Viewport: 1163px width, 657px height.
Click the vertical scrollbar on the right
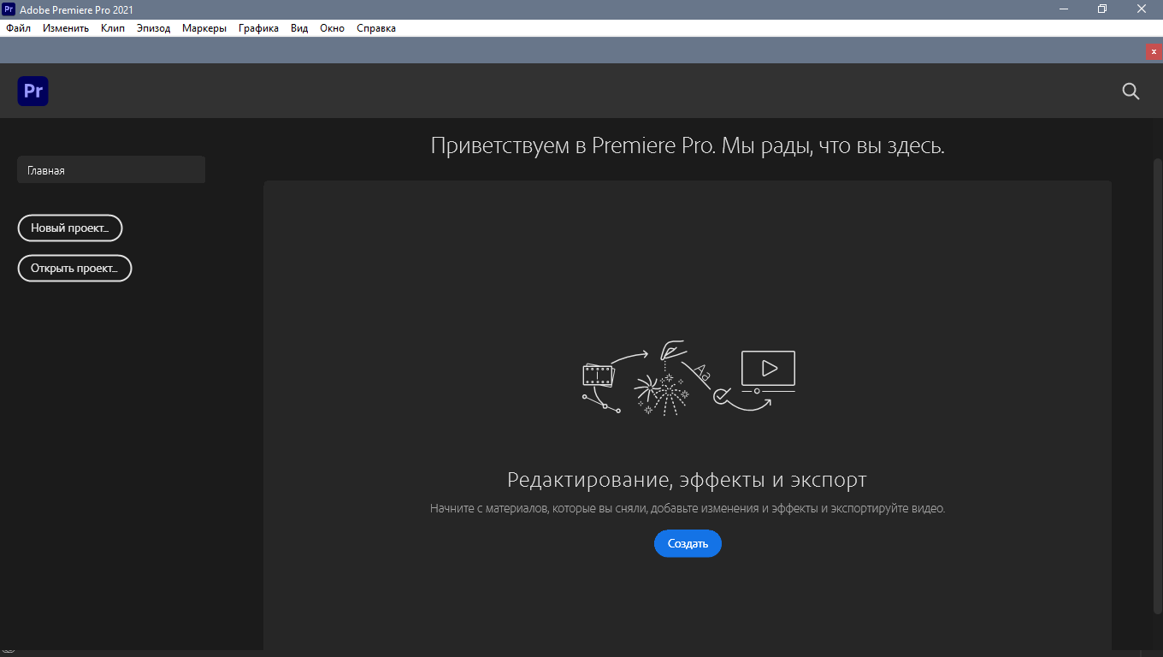[x=1158, y=385]
